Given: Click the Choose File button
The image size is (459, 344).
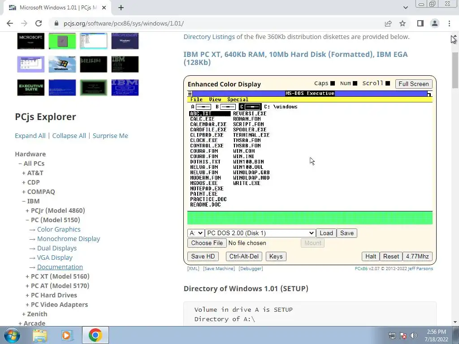Looking at the screenshot, I should point(207,243).
